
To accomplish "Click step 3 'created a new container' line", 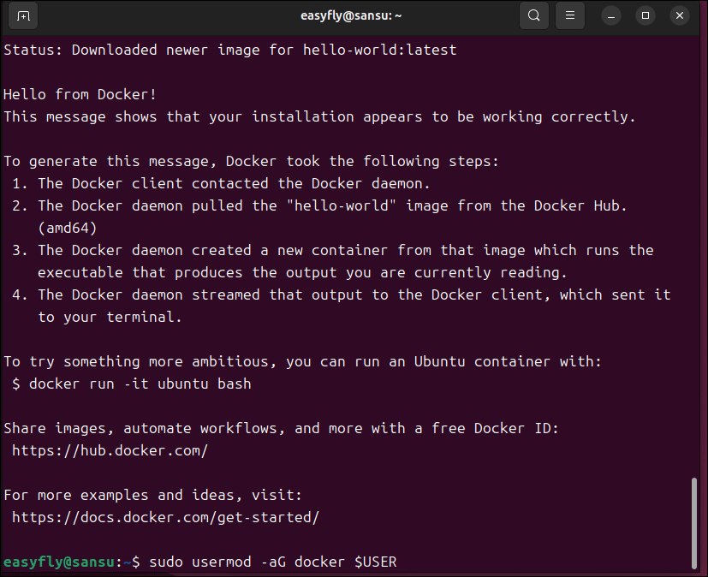I will pos(333,250).
